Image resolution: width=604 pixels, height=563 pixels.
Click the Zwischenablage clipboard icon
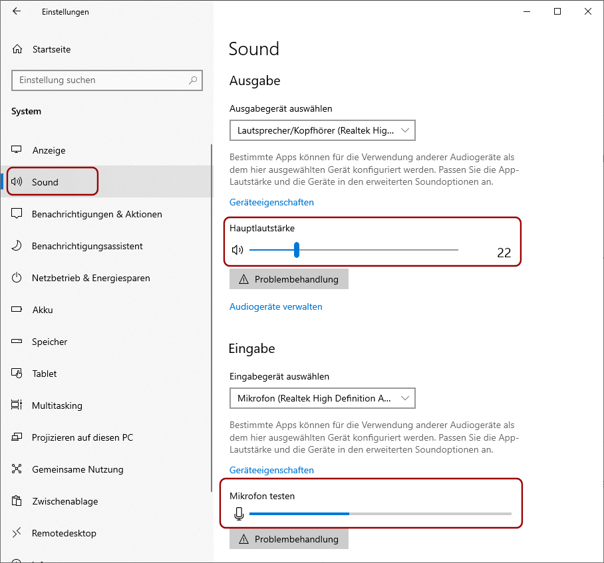(17, 501)
